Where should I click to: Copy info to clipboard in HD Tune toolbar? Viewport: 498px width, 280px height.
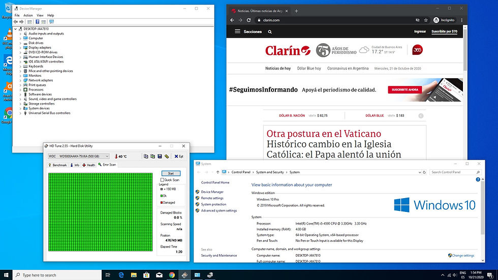(x=146, y=156)
